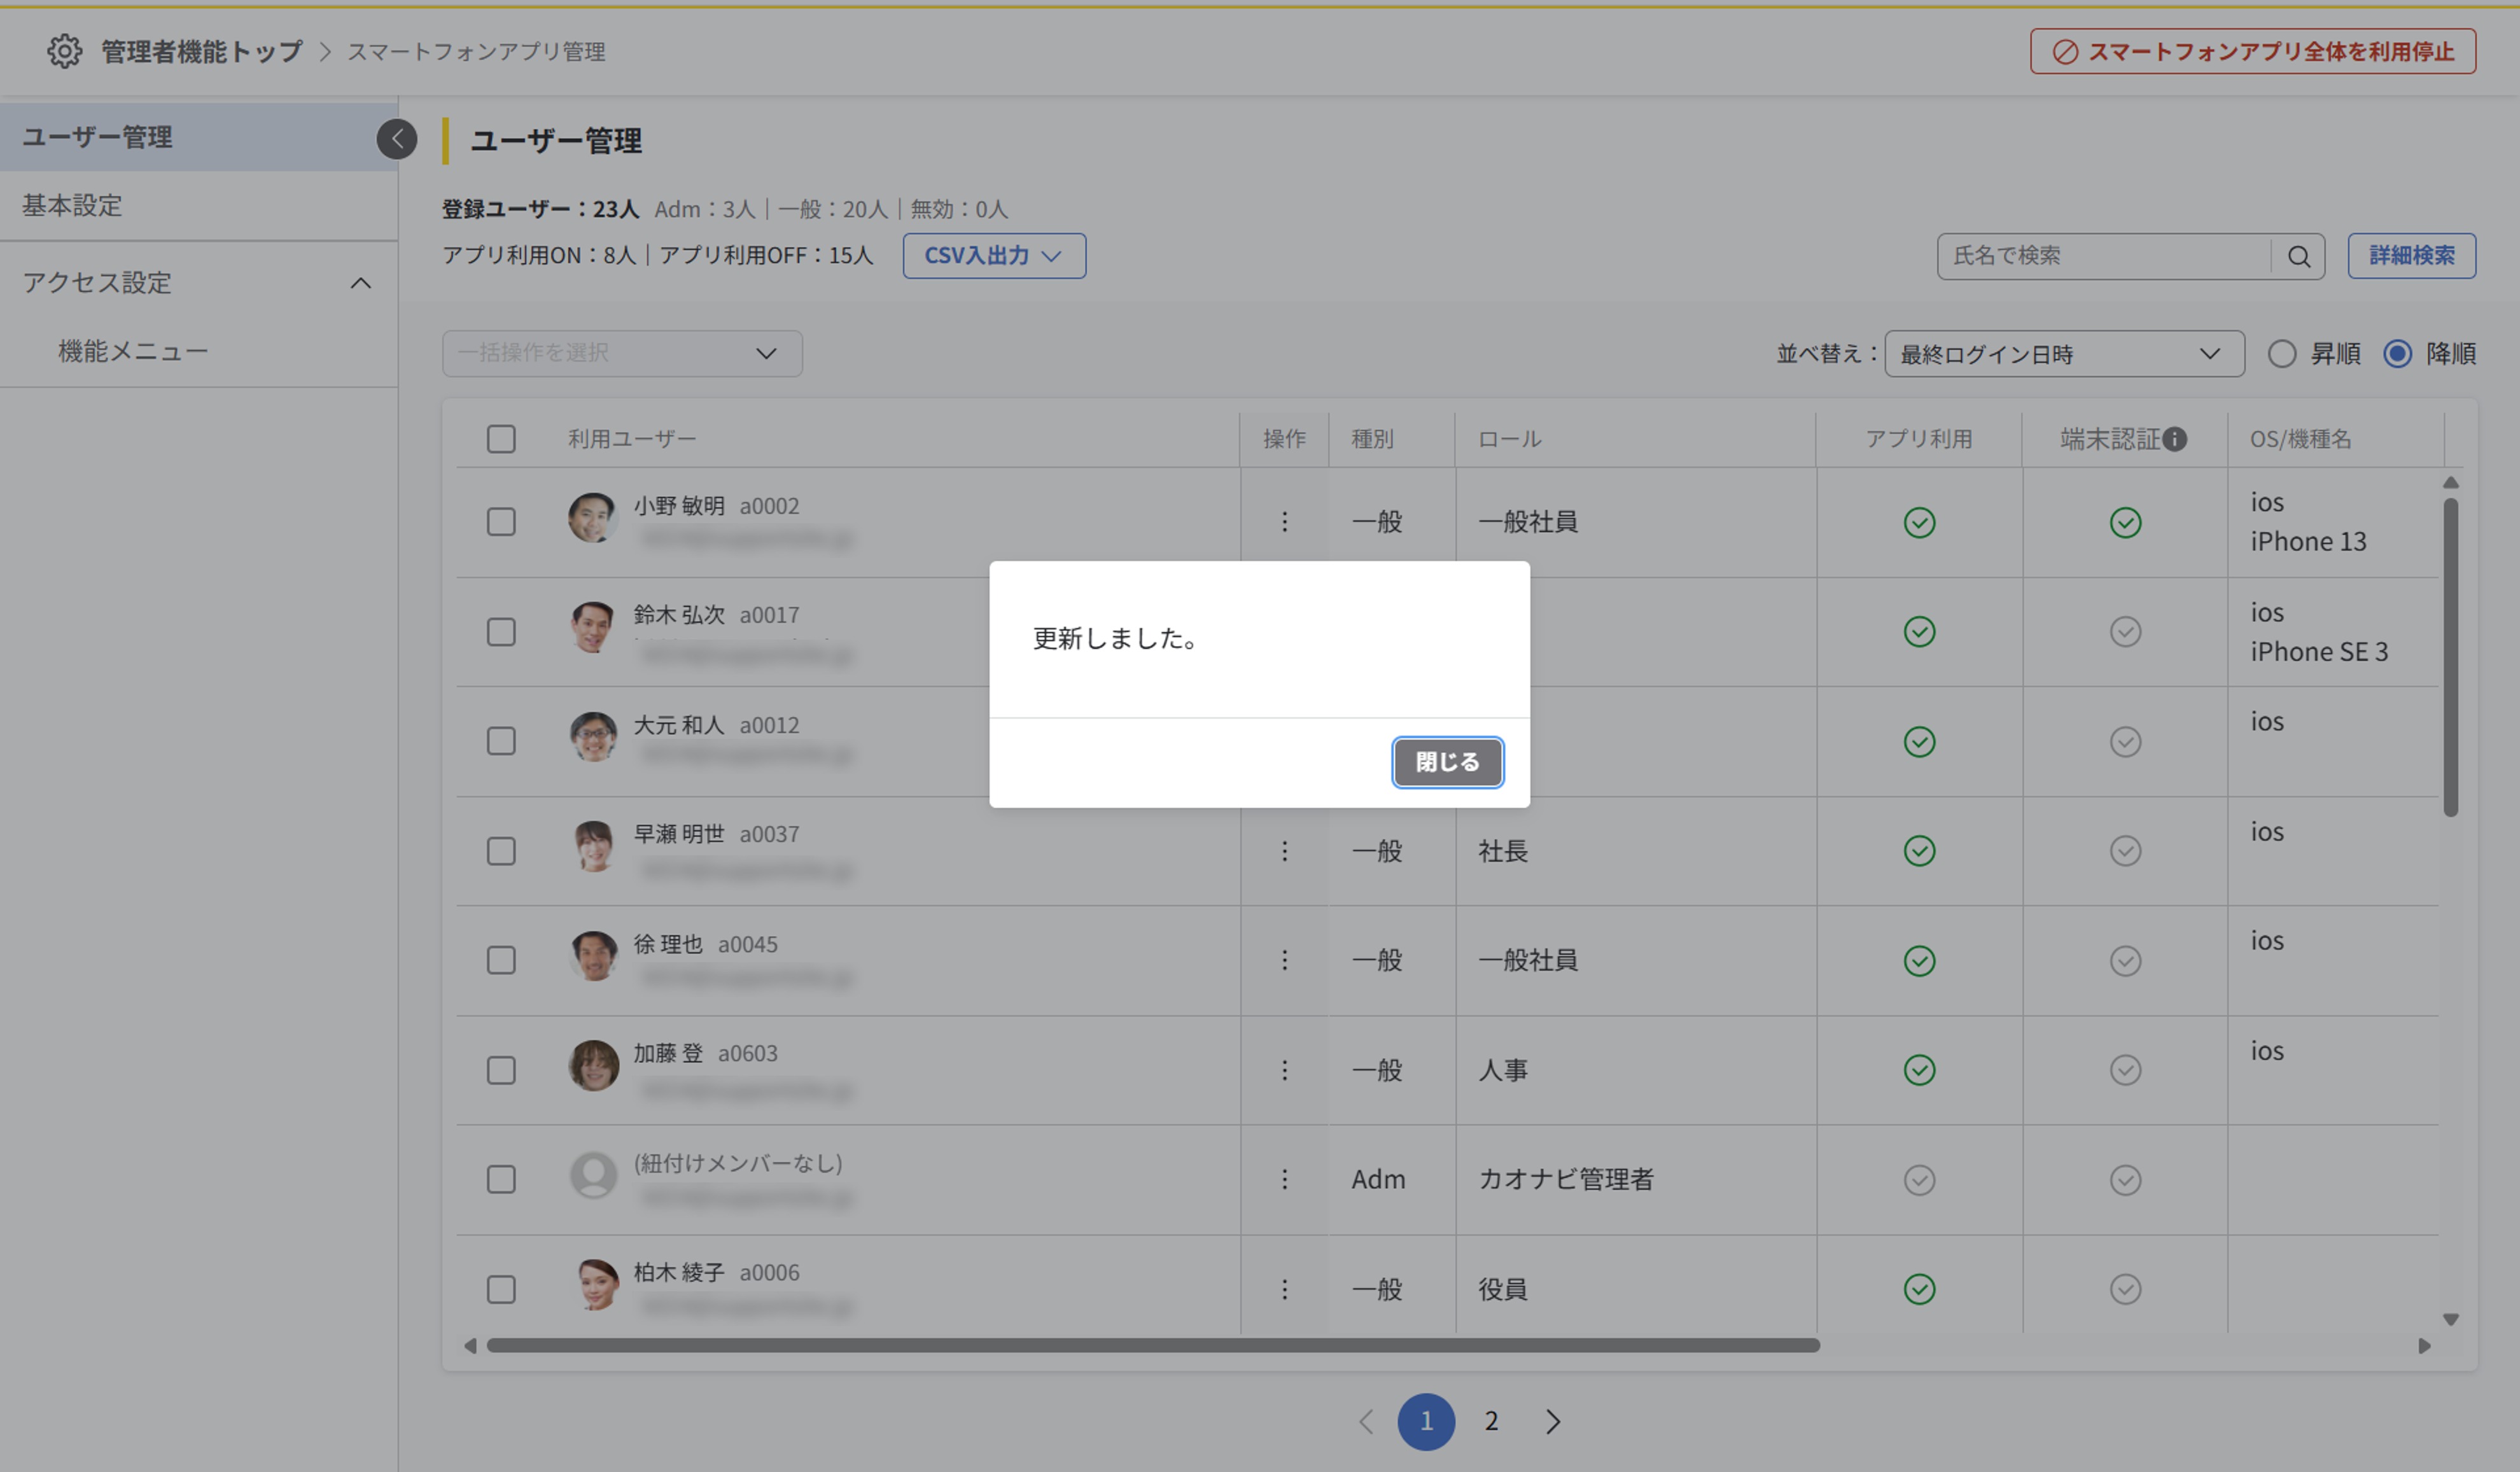Click the horizontal scrollbar of the table
This screenshot has width=2520, height=1472.
1152,1346
